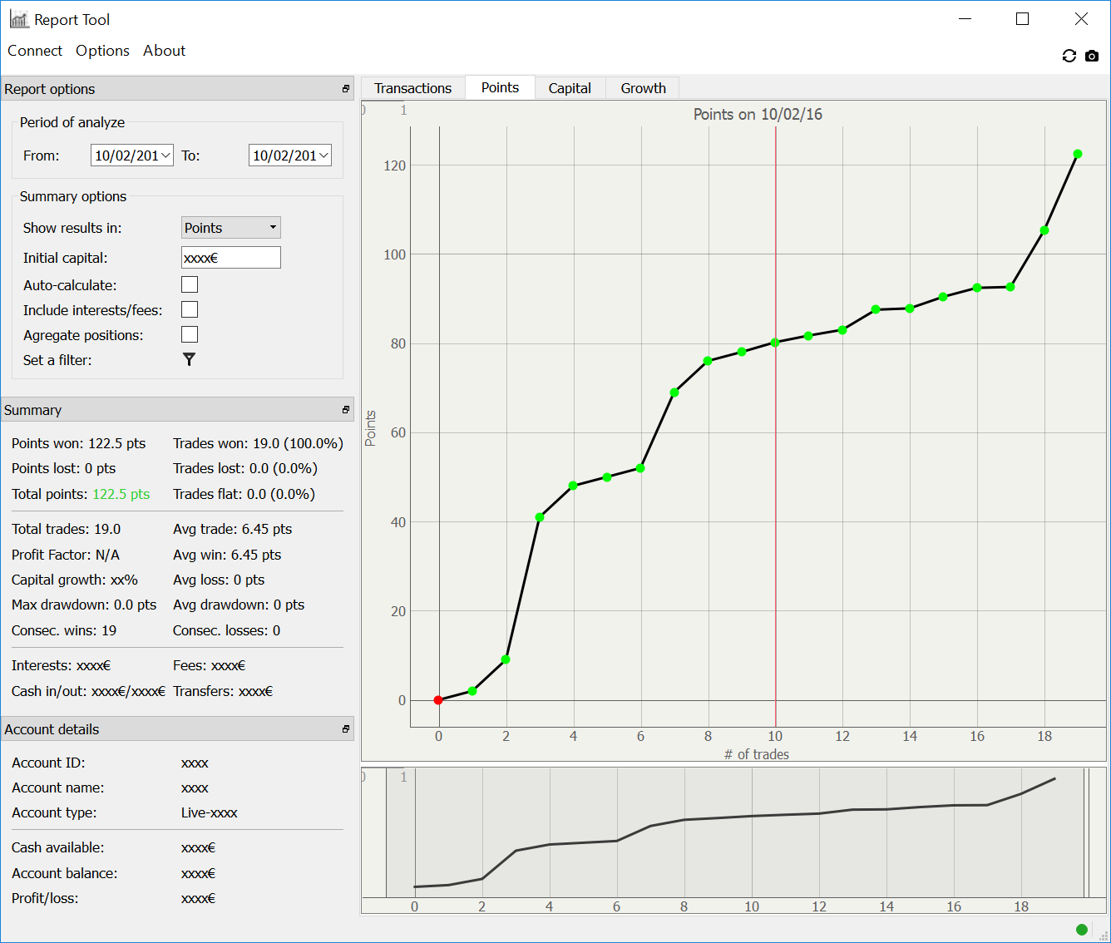Open the filter funnel icon

point(190,359)
